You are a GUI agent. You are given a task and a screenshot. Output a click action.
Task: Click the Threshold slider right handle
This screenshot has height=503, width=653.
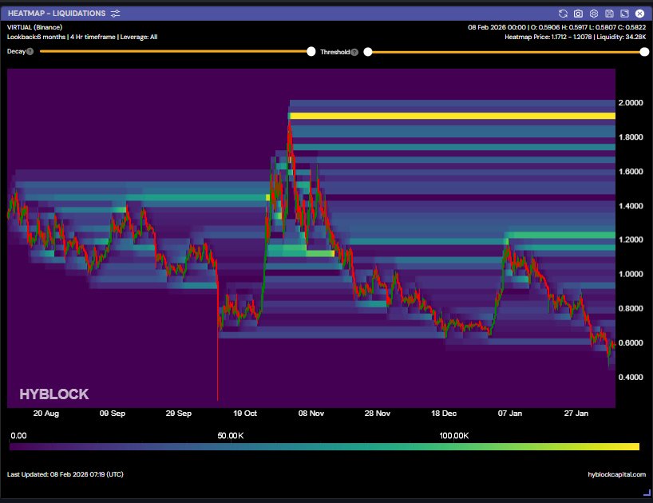[644, 52]
